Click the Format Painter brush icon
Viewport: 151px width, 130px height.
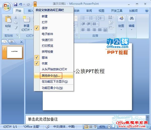16,28
